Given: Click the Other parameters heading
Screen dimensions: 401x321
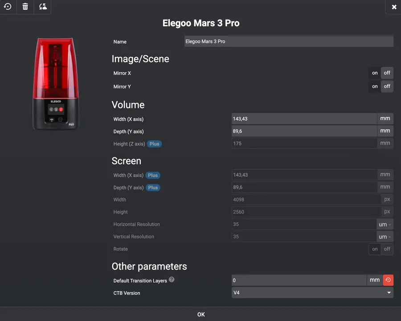Looking at the screenshot, I should point(149,267).
